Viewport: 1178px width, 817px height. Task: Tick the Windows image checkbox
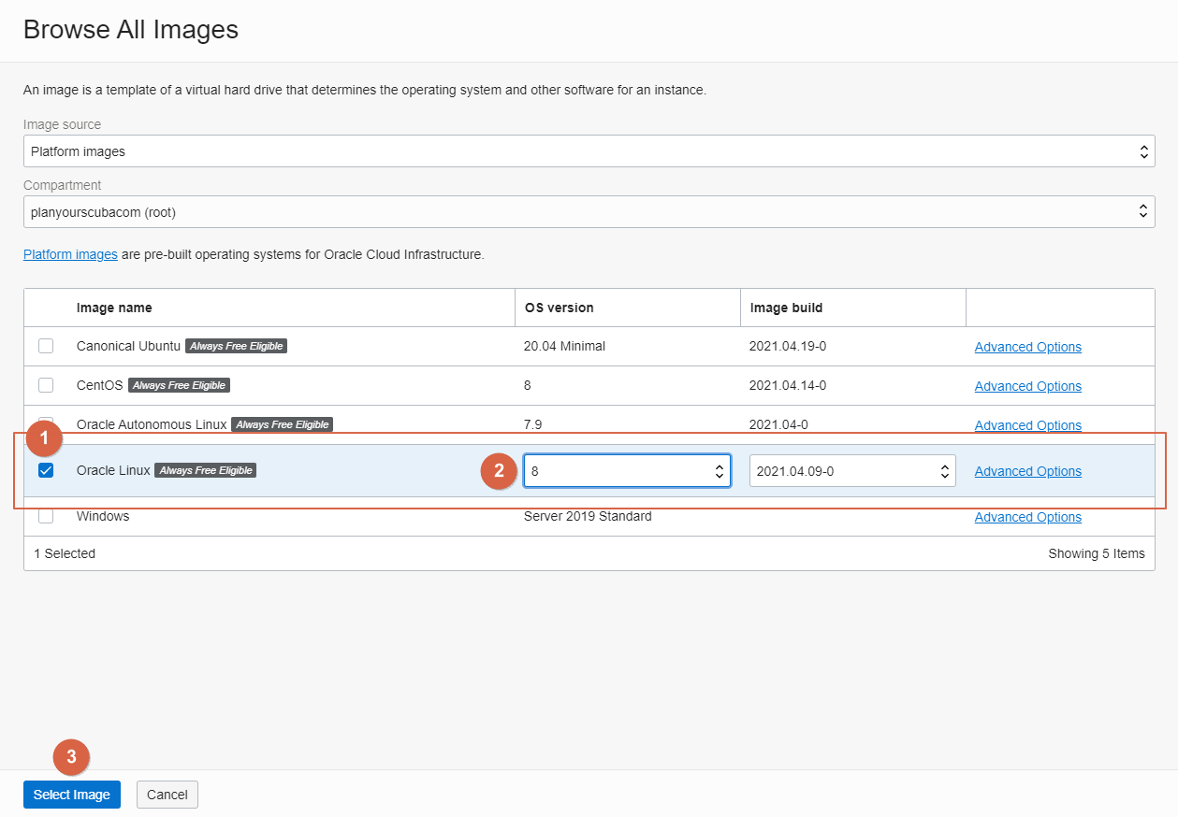click(46, 516)
